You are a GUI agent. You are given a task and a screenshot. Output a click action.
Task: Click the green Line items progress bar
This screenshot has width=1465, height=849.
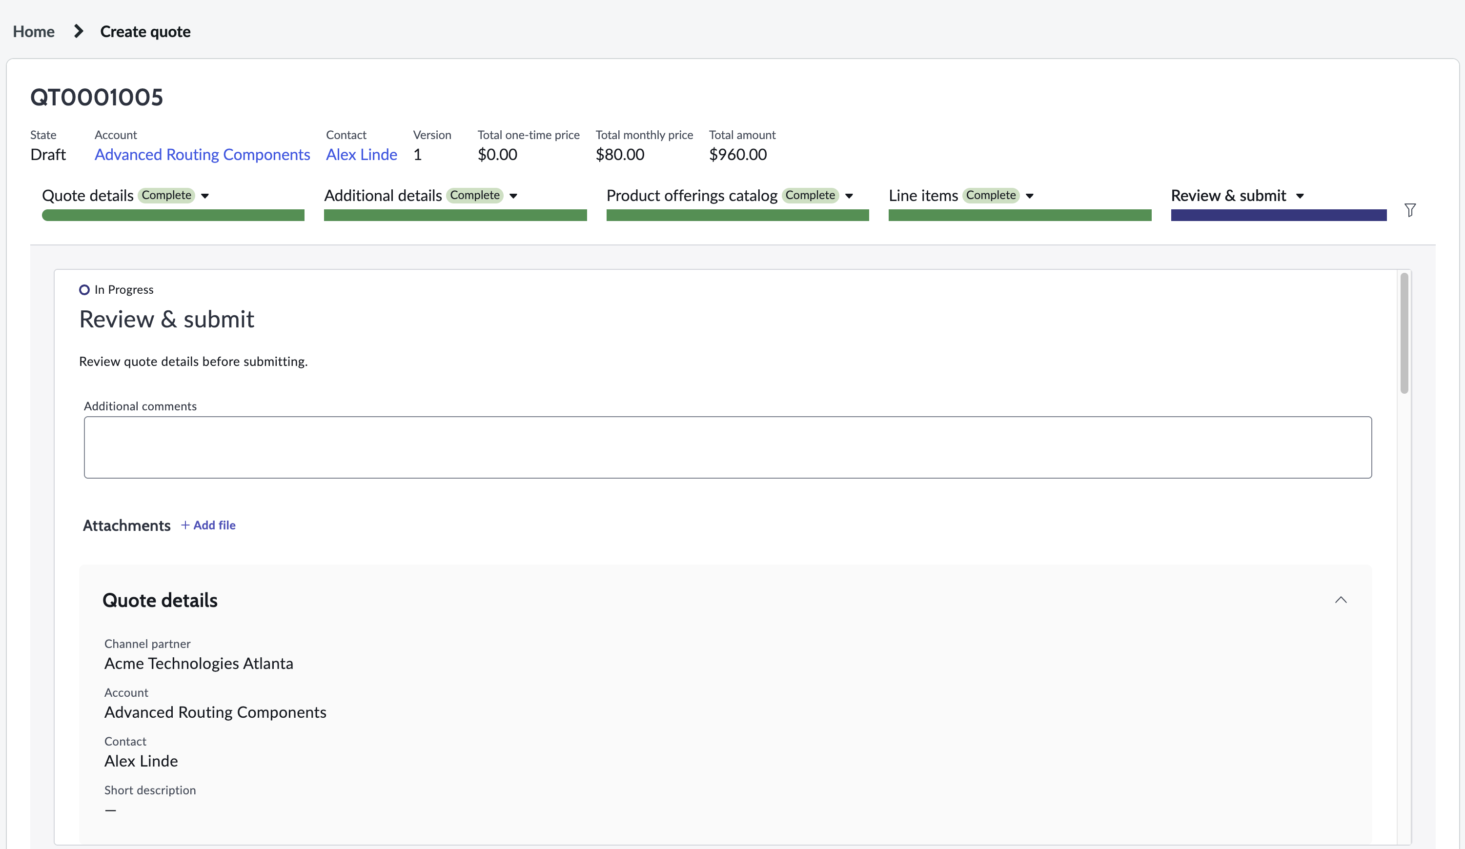pyautogui.click(x=1019, y=215)
